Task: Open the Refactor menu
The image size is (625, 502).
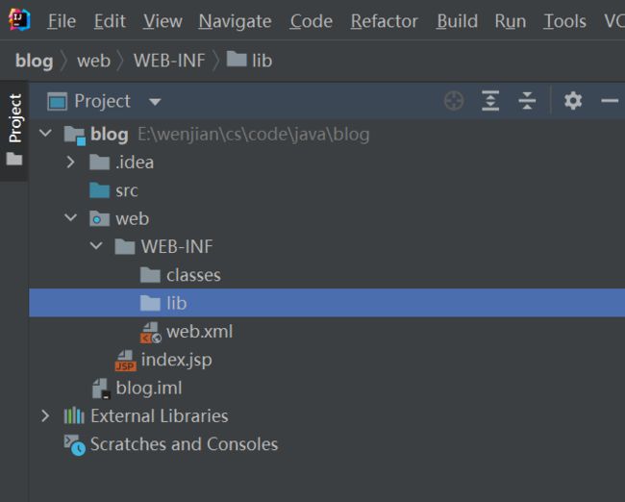Action: click(x=385, y=21)
